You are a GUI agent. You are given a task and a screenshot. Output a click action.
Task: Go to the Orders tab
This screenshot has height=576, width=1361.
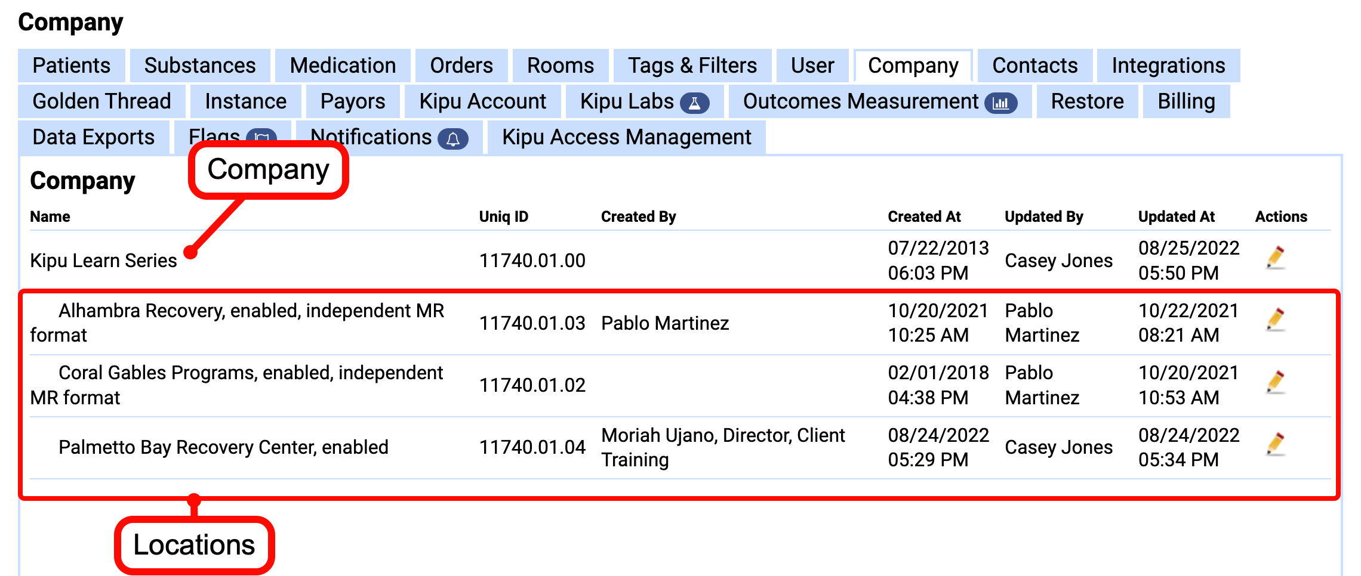461,66
